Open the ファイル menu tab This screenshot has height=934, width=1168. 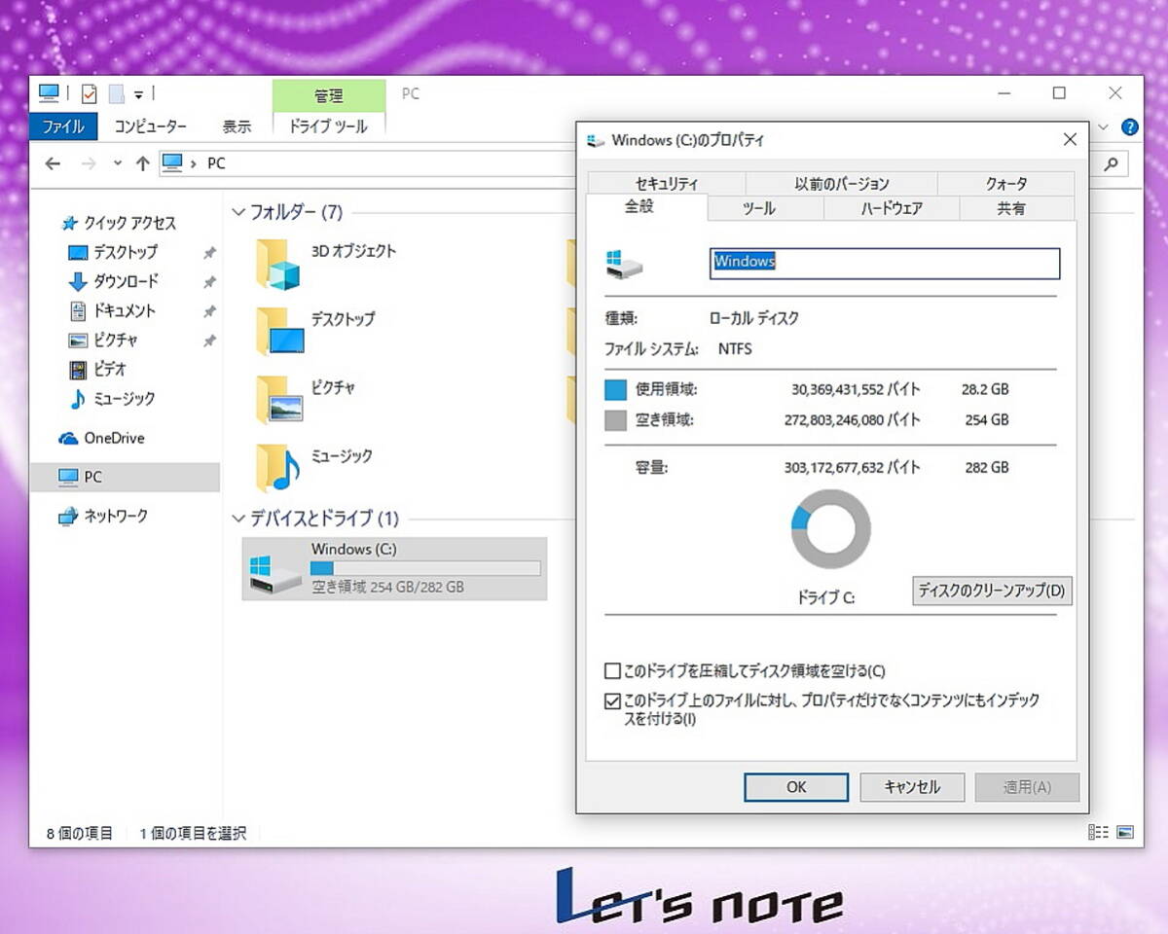63,126
